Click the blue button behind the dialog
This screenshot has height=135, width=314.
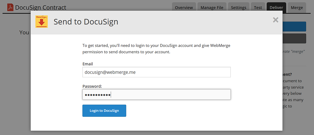point(294,27)
